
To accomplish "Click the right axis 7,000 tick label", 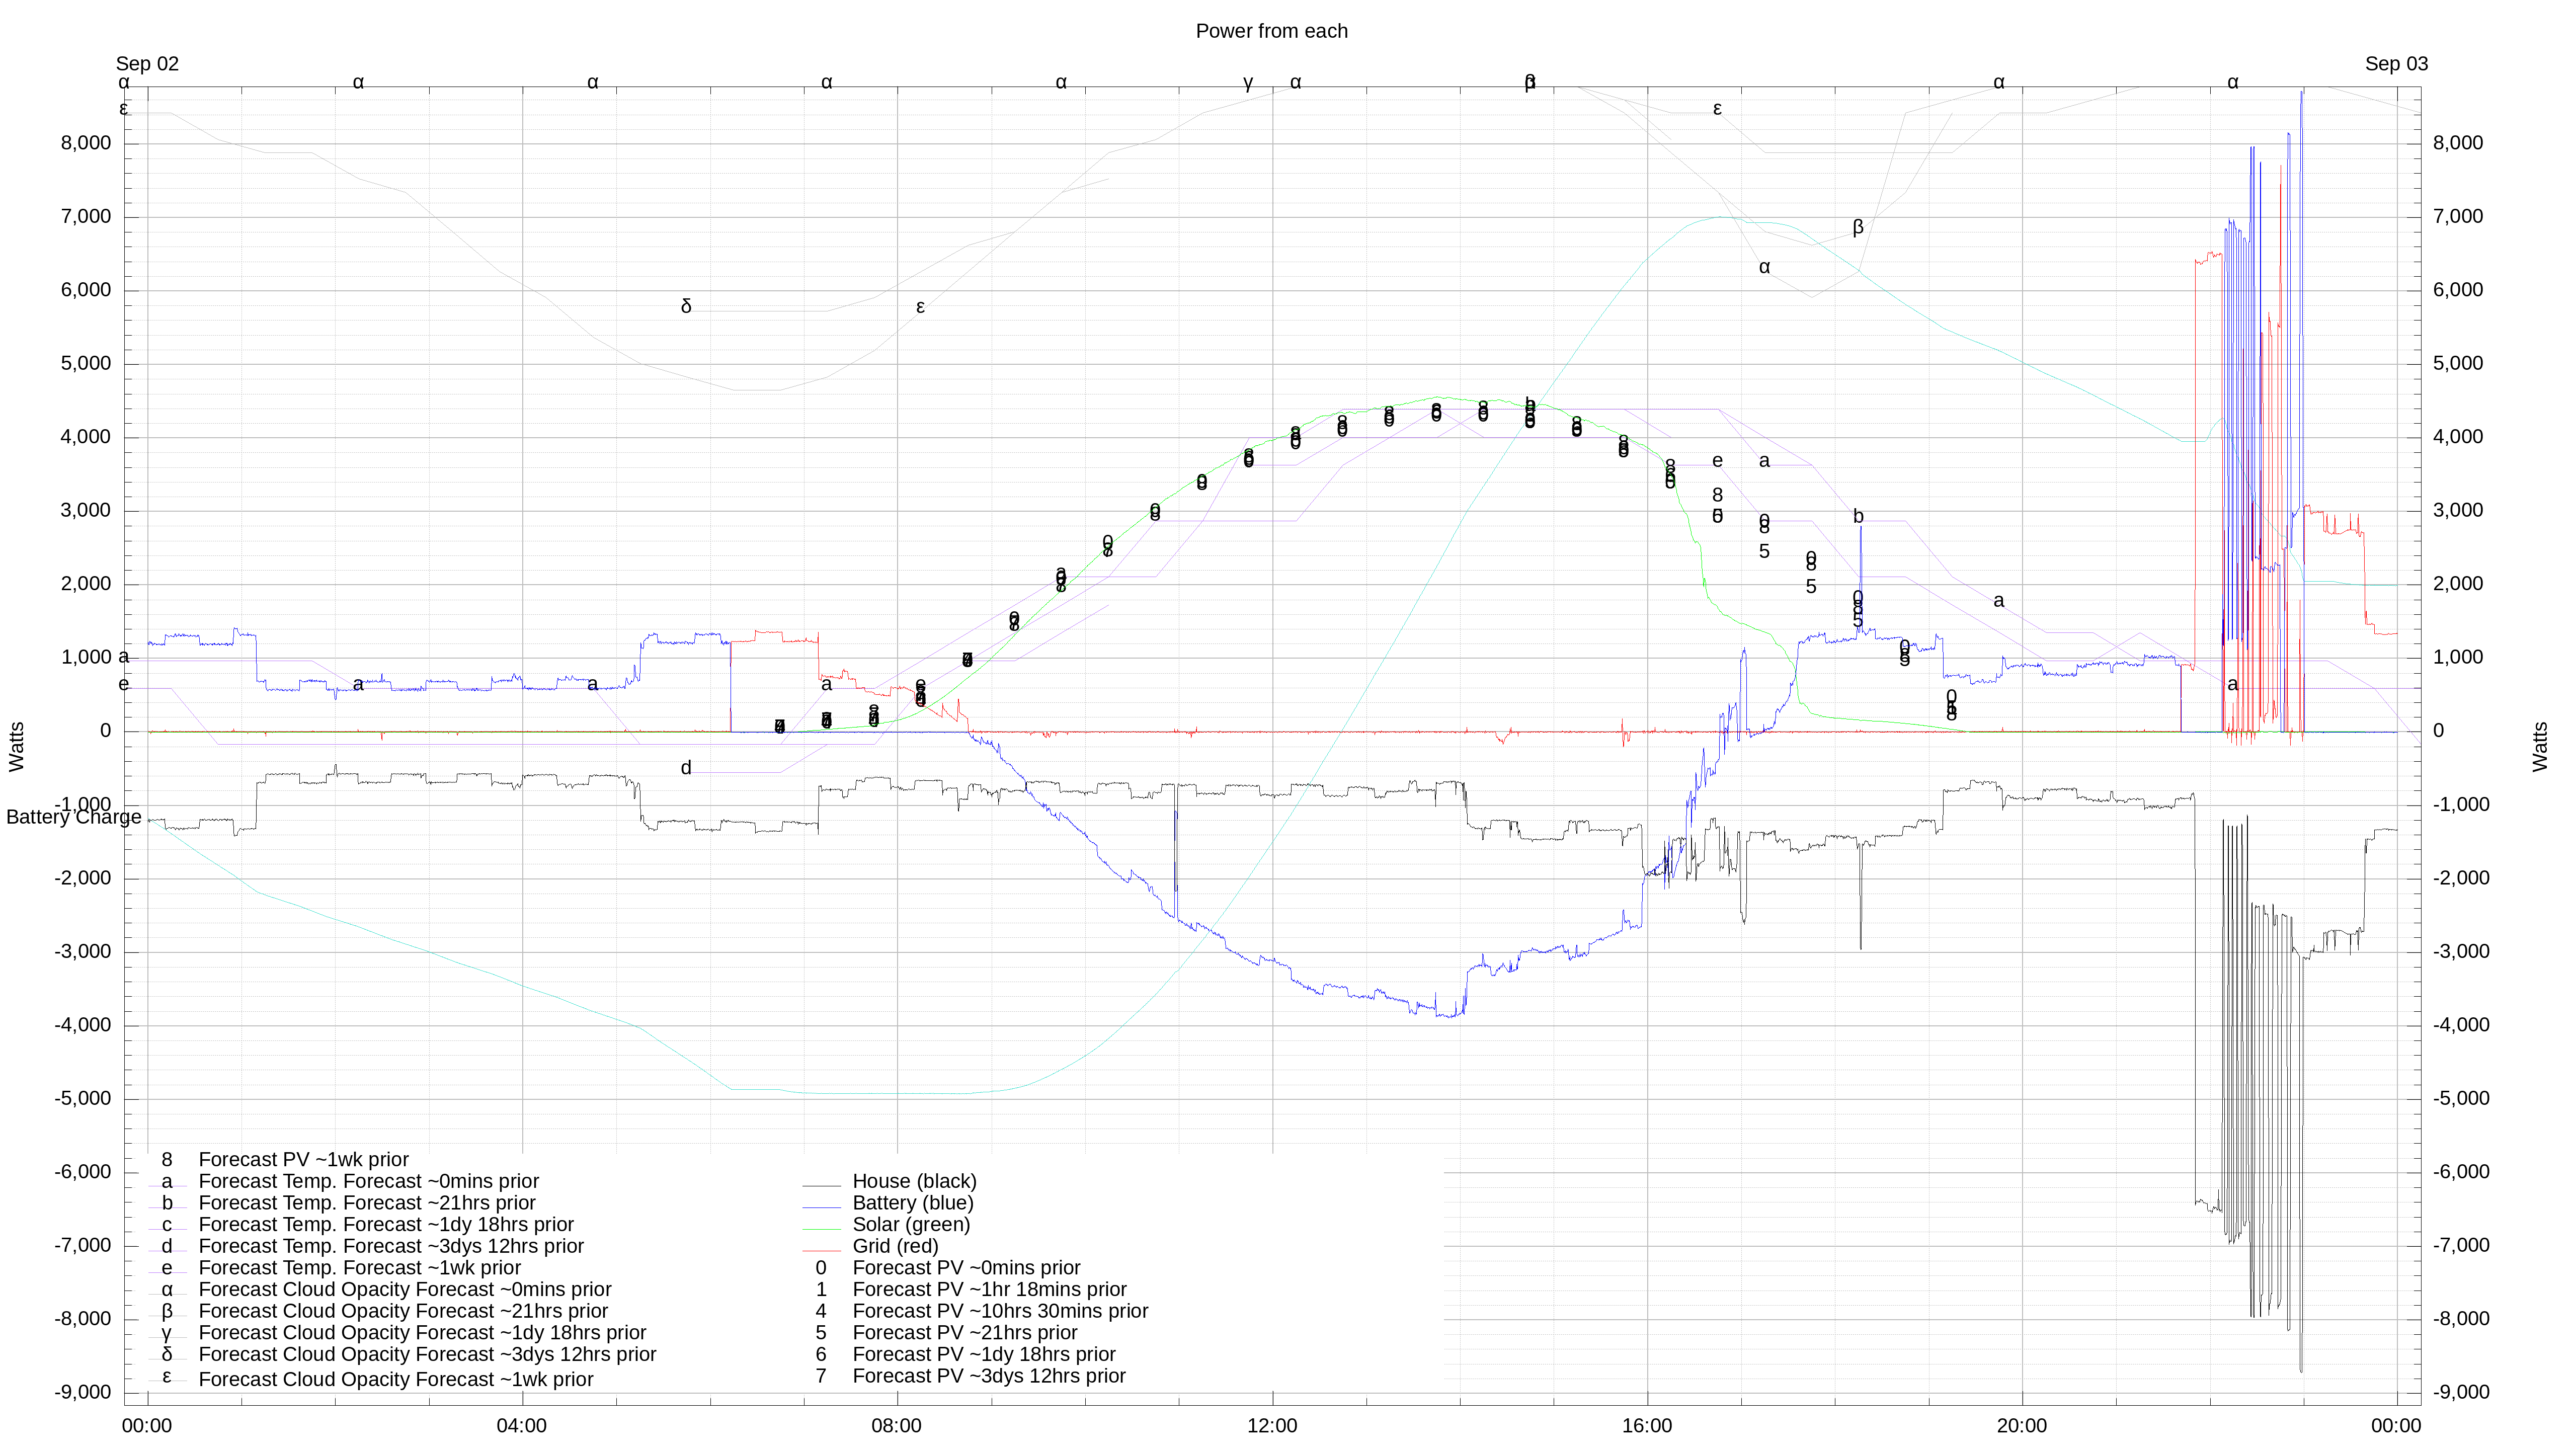I will click(2458, 217).
